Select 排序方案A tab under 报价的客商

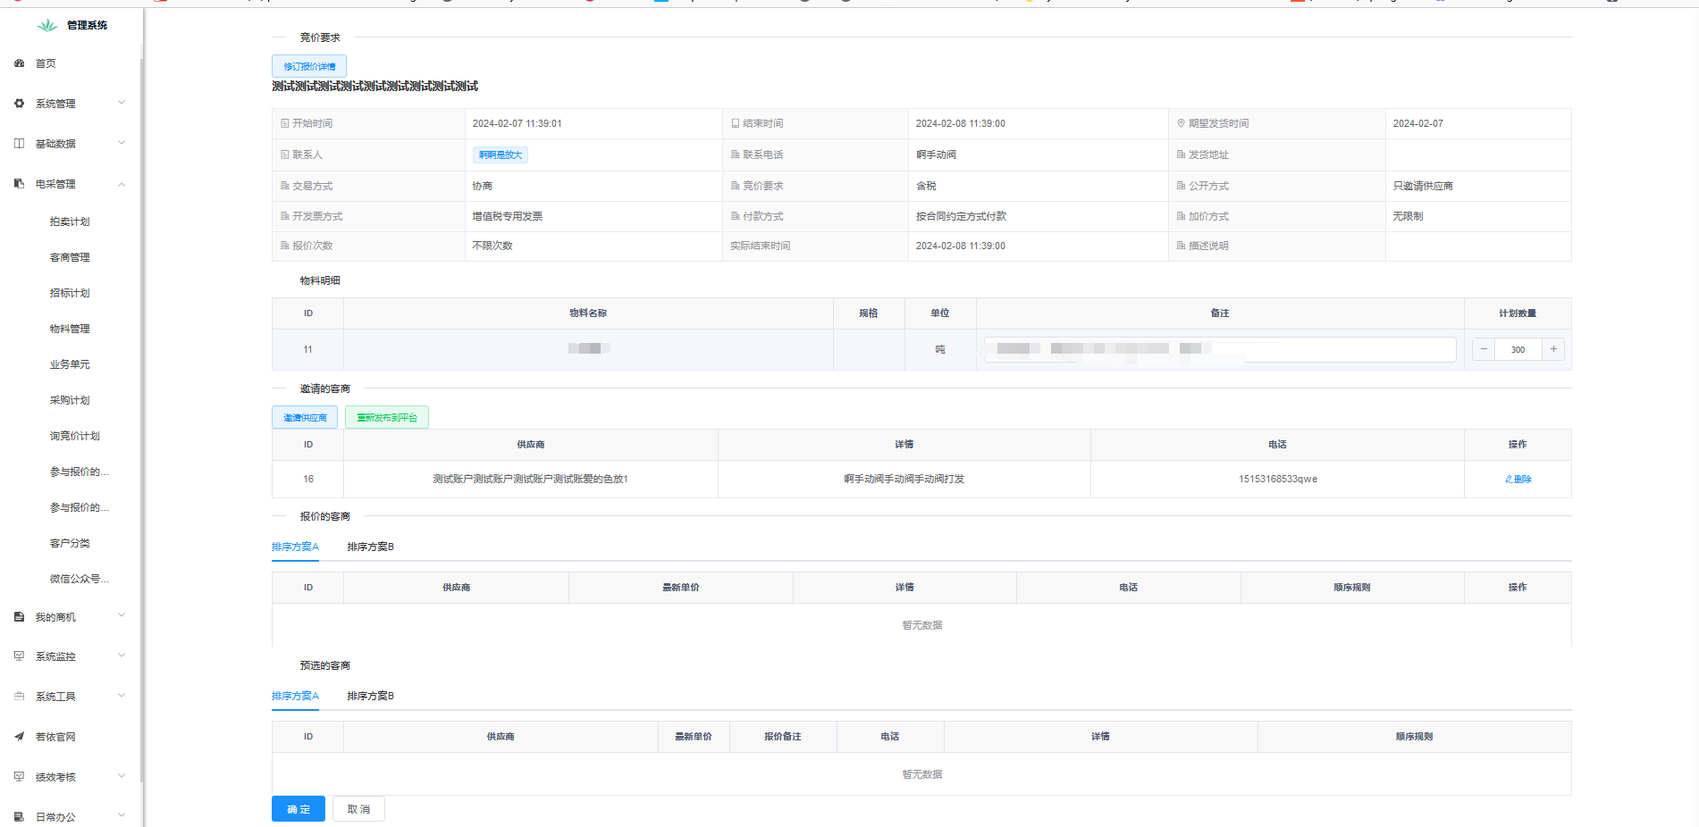click(x=295, y=547)
